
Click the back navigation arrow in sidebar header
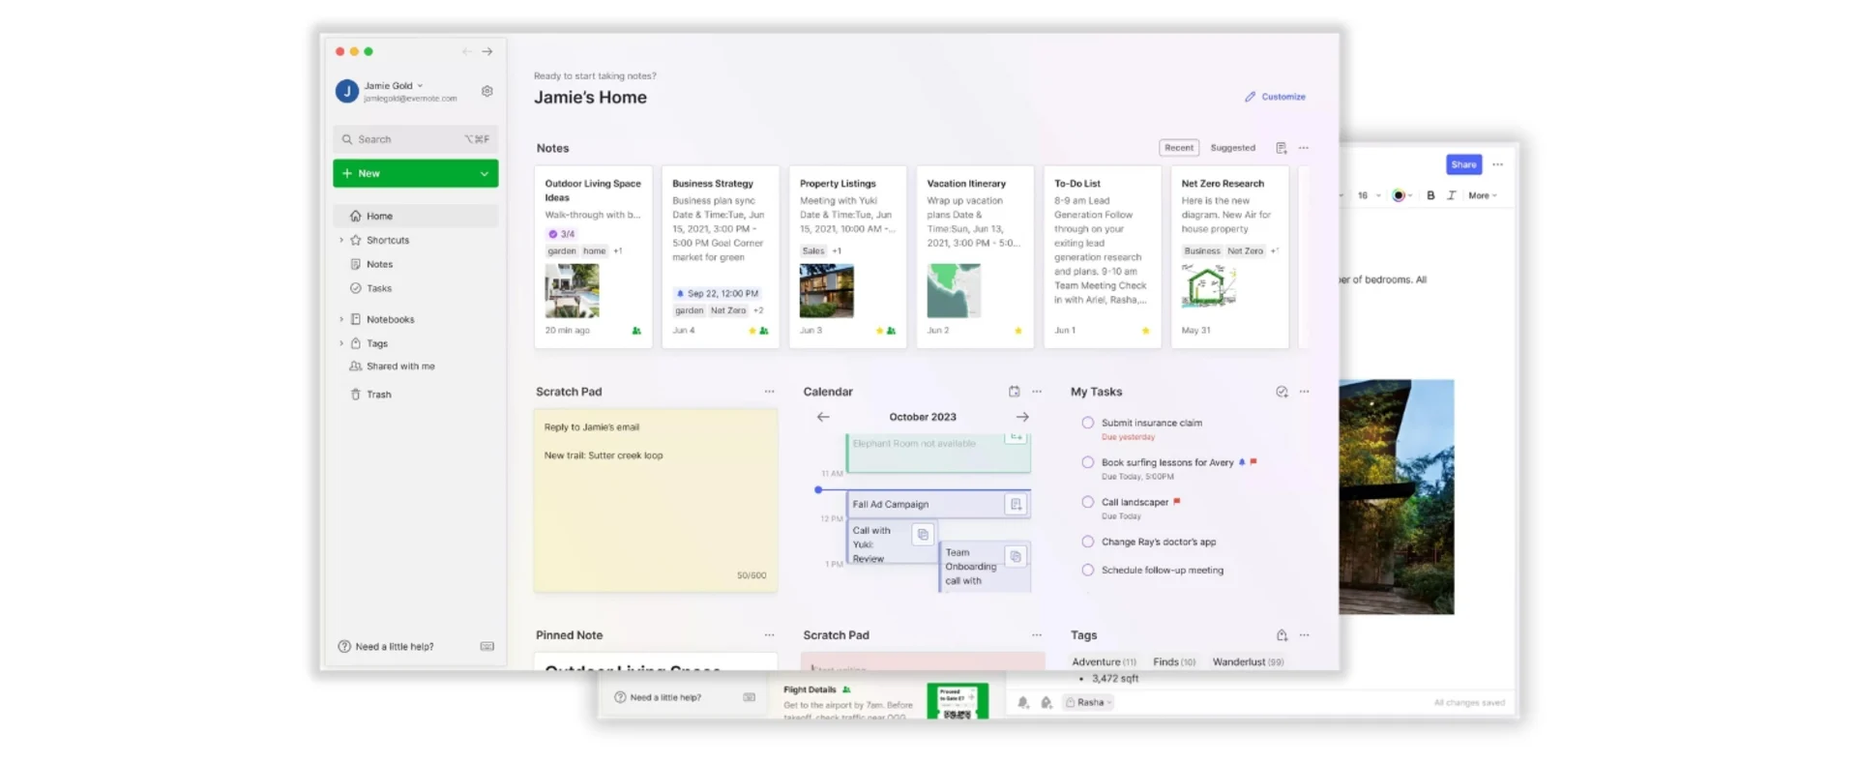pos(466,51)
